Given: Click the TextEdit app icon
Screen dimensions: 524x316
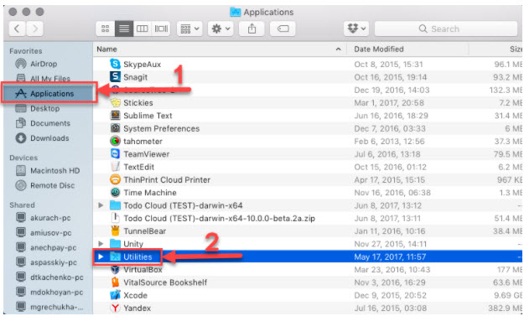Looking at the screenshot, I should pos(115,167).
